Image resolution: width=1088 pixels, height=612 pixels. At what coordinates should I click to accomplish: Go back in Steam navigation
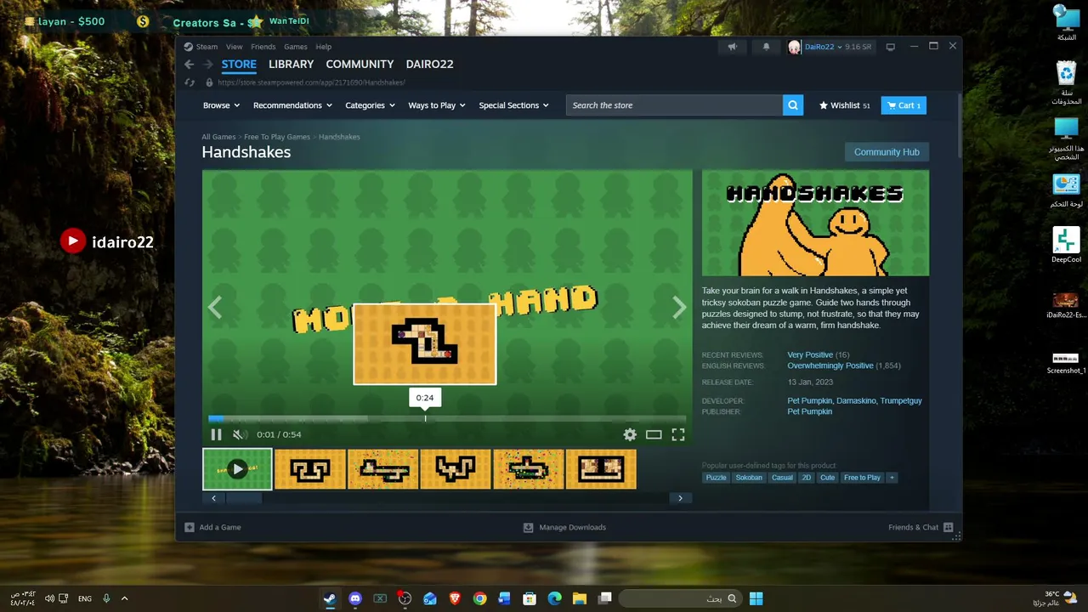pos(190,65)
